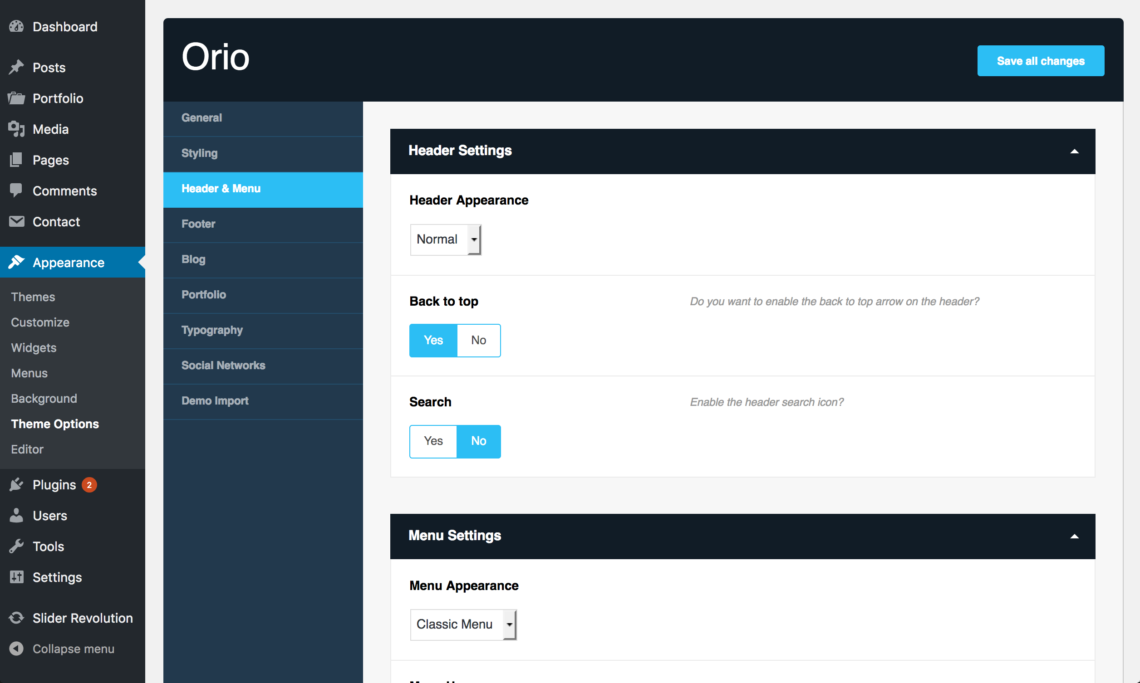Open the Portfolio options tab in Orio panel

263,296
